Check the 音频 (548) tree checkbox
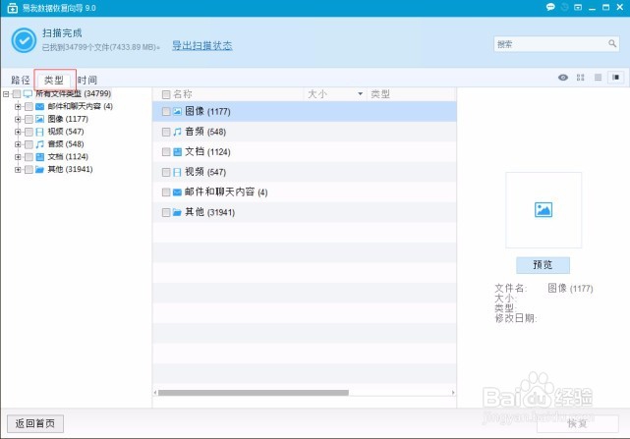 (29, 144)
